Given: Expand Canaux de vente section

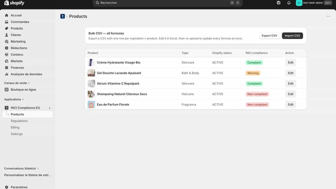Looking at the screenshot, I should (x=17, y=83).
